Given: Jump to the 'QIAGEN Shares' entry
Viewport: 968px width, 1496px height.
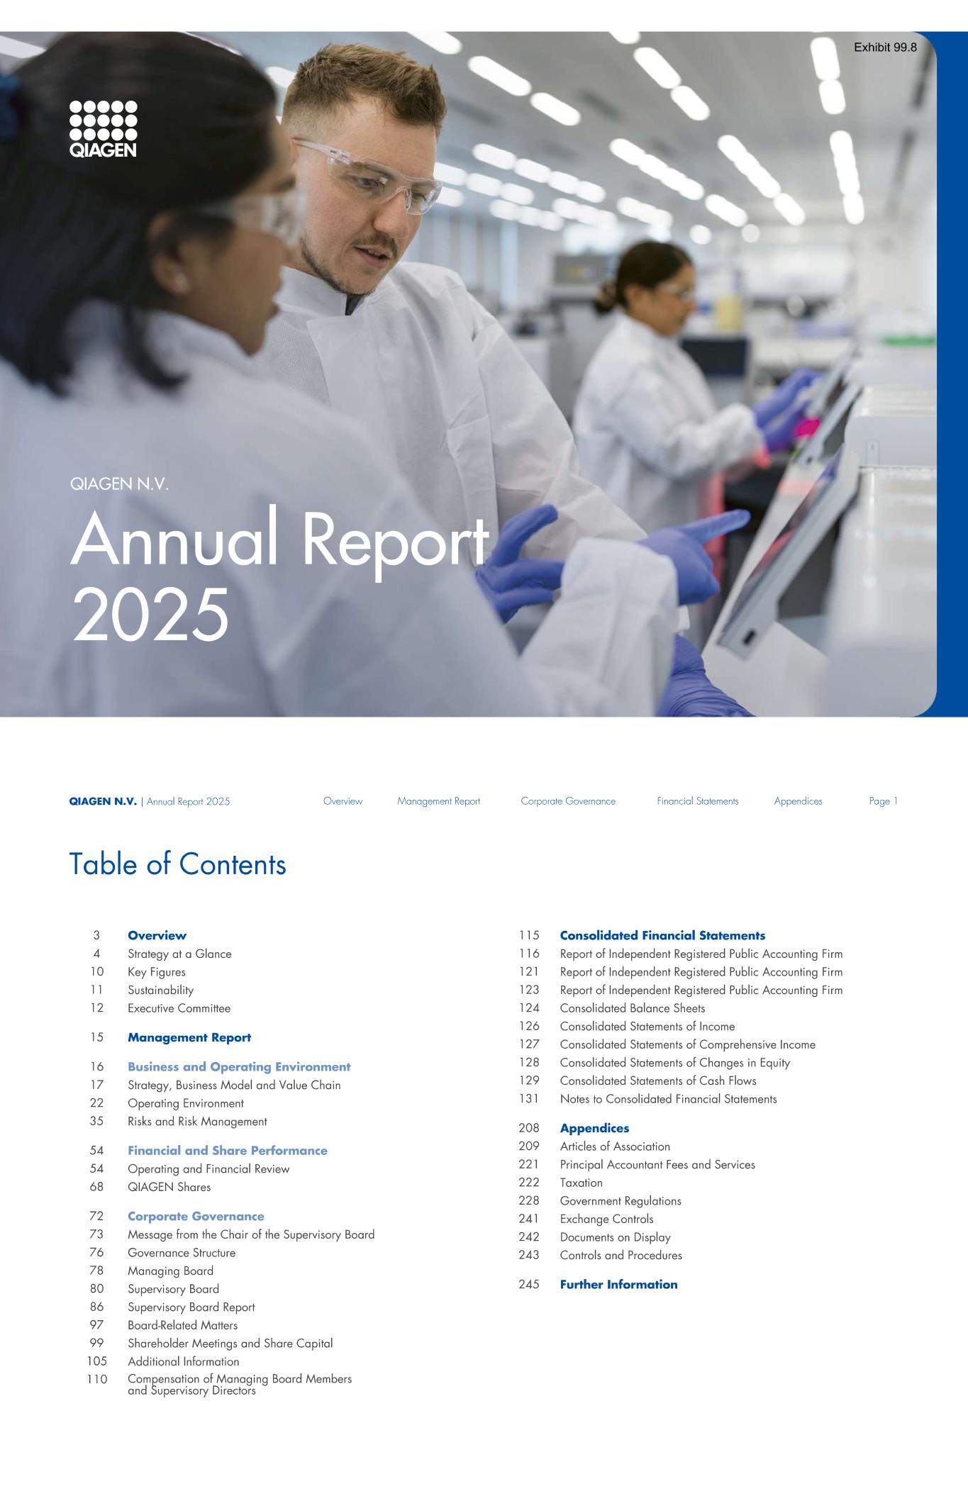Looking at the screenshot, I should click(169, 1187).
